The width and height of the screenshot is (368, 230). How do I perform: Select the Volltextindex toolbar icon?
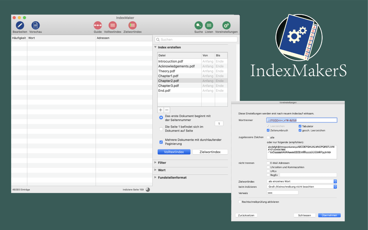tap(112, 25)
